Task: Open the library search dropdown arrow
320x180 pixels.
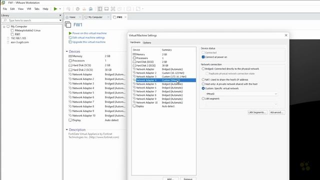Action: click(60, 20)
